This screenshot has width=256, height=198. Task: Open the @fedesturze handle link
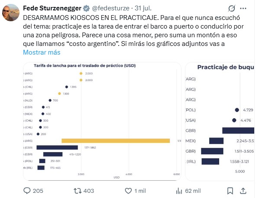pyautogui.click(x=110, y=8)
